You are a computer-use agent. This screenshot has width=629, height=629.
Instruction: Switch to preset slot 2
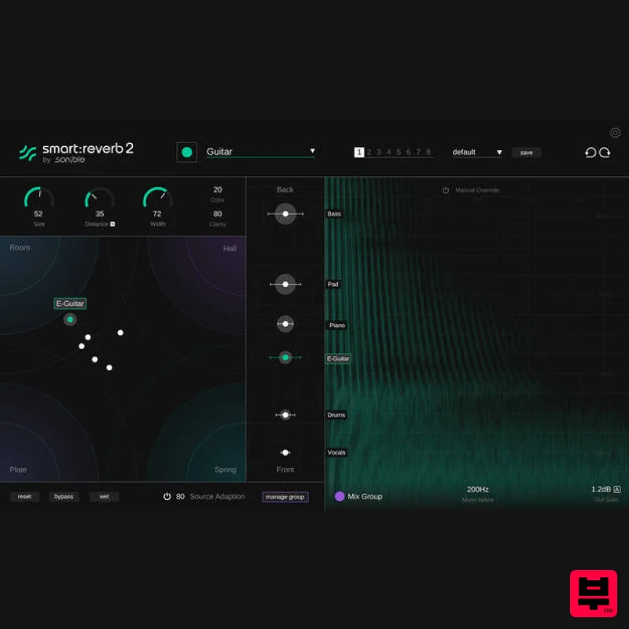(369, 151)
